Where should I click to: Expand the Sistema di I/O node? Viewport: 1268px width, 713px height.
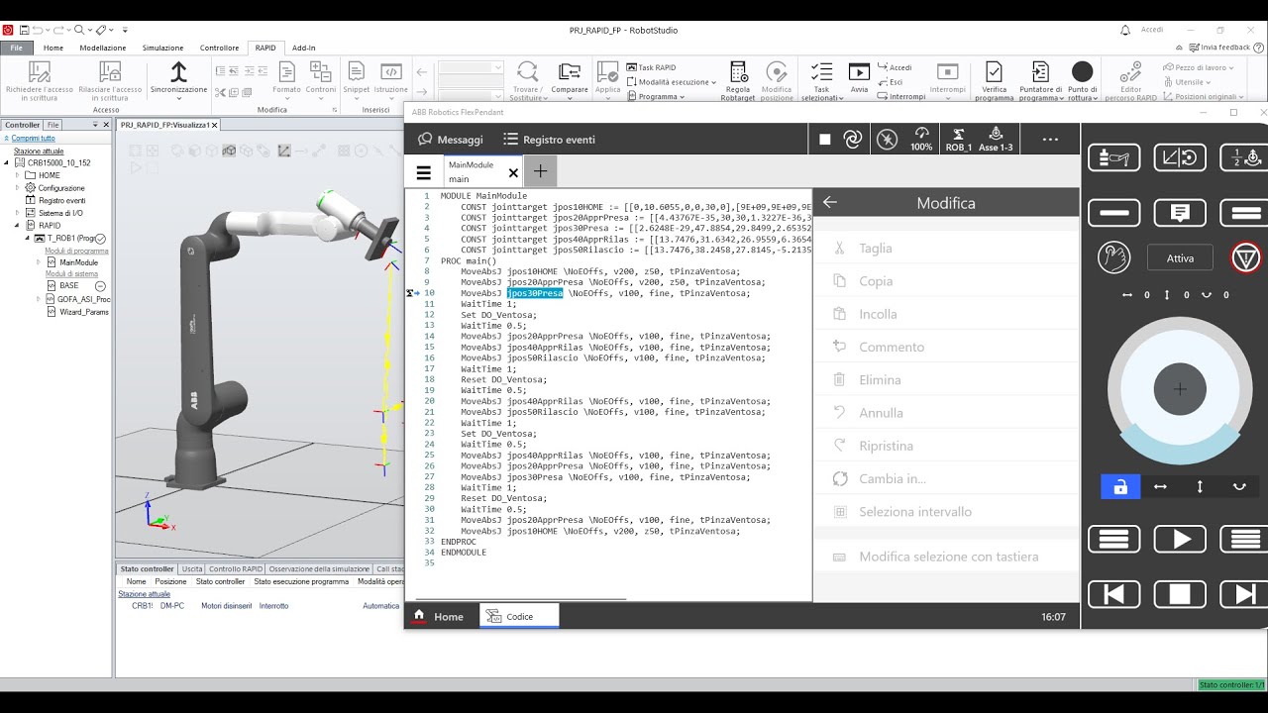(17, 213)
